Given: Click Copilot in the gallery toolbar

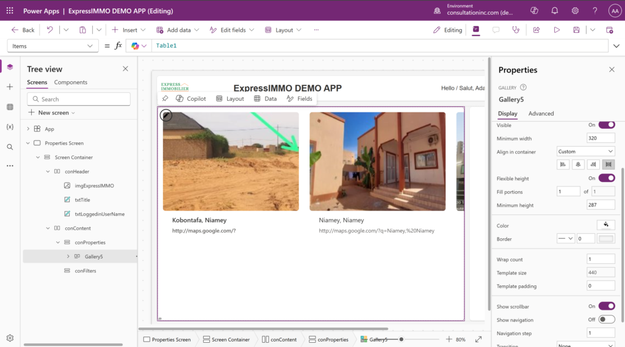Looking at the screenshot, I should click(x=191, y=98).
